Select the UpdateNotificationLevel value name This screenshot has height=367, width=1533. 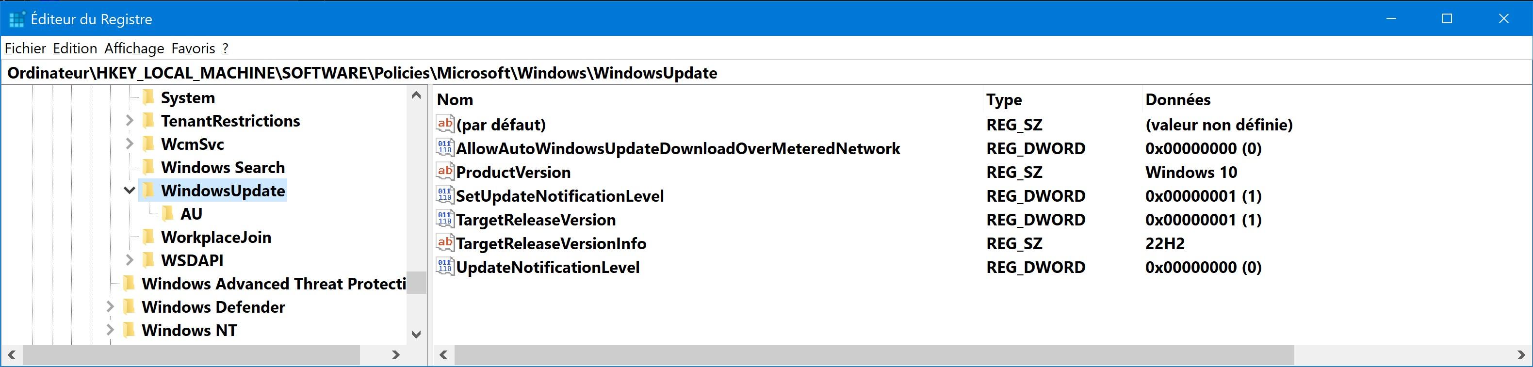[548, 267]
